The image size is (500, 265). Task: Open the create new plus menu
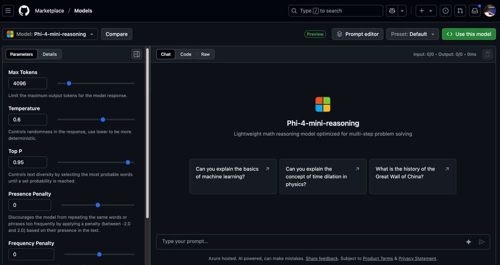[x=426, y=11]
